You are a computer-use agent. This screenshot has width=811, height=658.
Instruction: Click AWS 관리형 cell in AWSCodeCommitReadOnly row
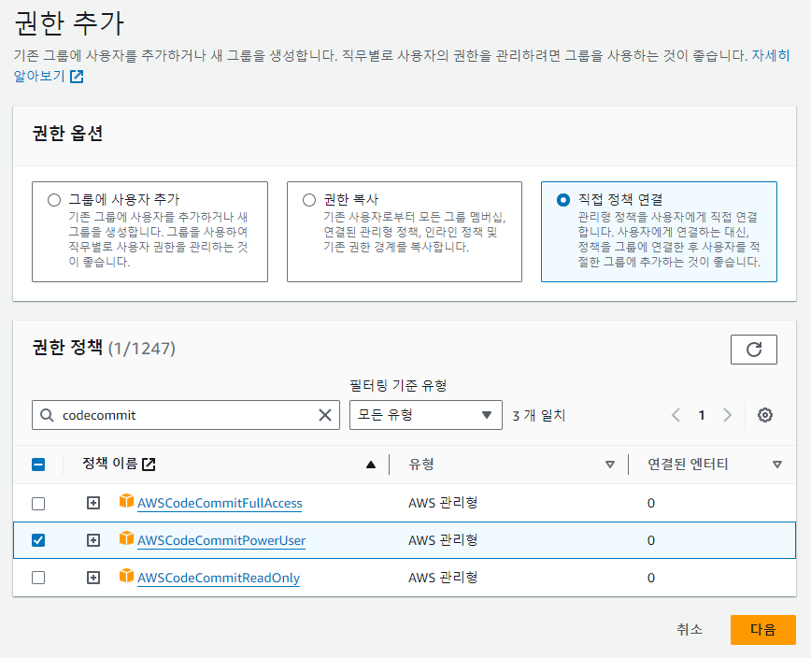tap(443, 578)
